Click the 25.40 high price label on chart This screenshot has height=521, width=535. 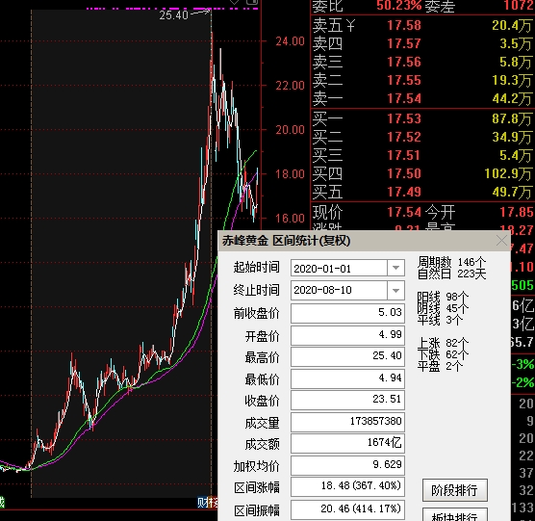click(173, 15)
